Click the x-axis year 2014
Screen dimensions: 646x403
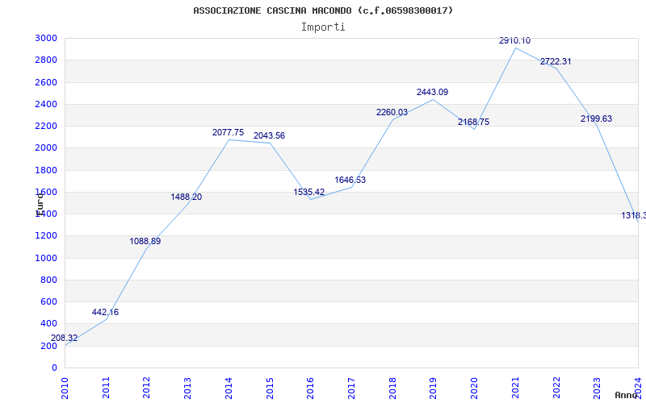(x=229, y=388)
